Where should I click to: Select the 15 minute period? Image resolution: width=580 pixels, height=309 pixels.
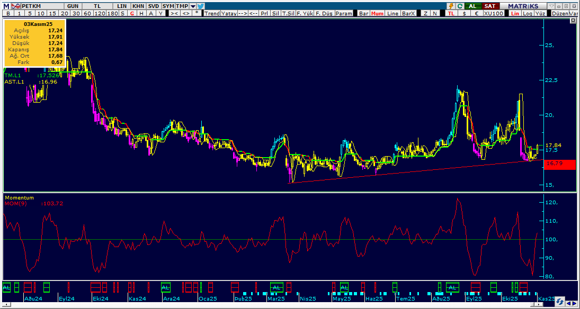(x=52, y=13)
